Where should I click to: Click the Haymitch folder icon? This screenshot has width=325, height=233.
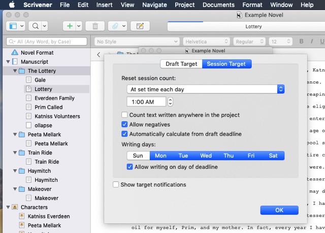coord(22,171)
